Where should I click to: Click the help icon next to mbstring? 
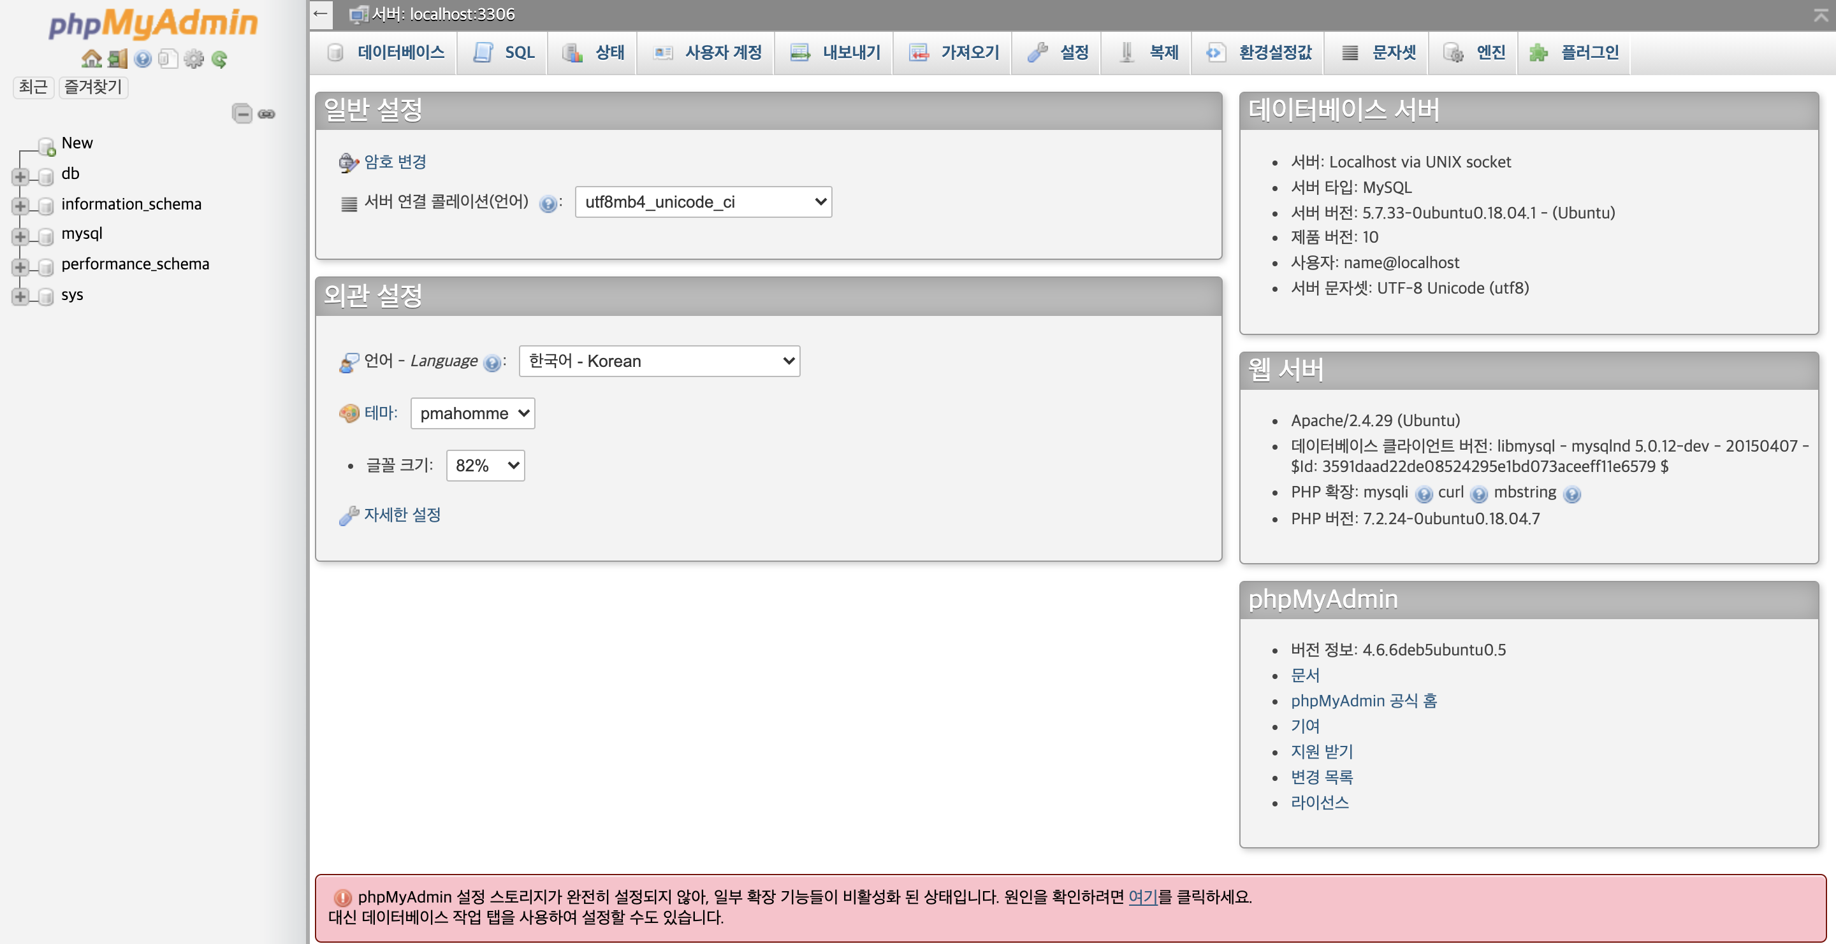click(1571, 494)
